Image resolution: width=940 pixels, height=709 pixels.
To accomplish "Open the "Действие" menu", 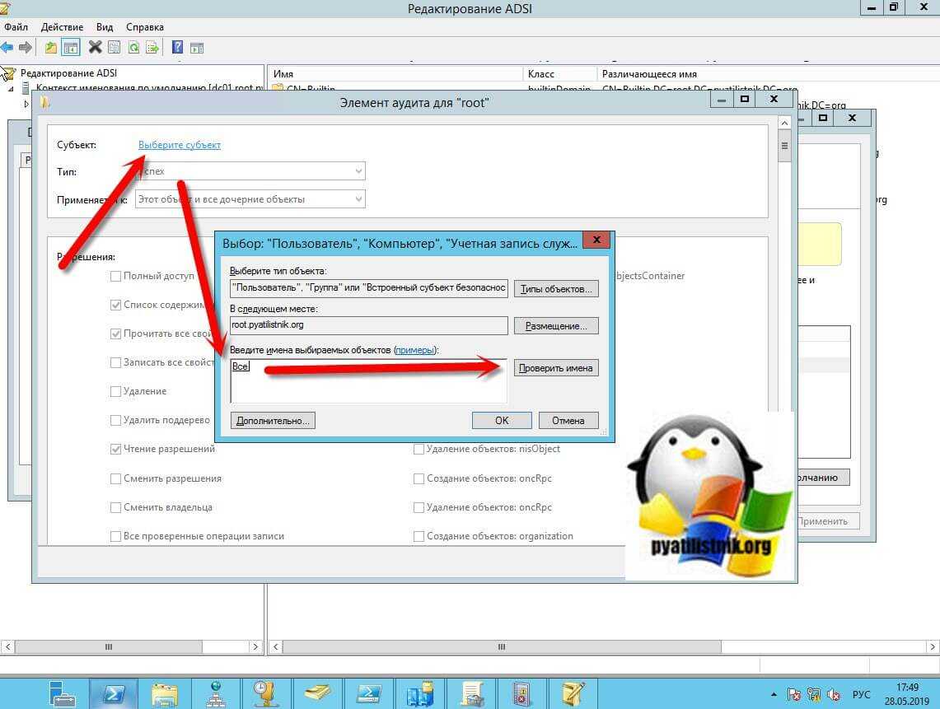I will pos(62,27).
